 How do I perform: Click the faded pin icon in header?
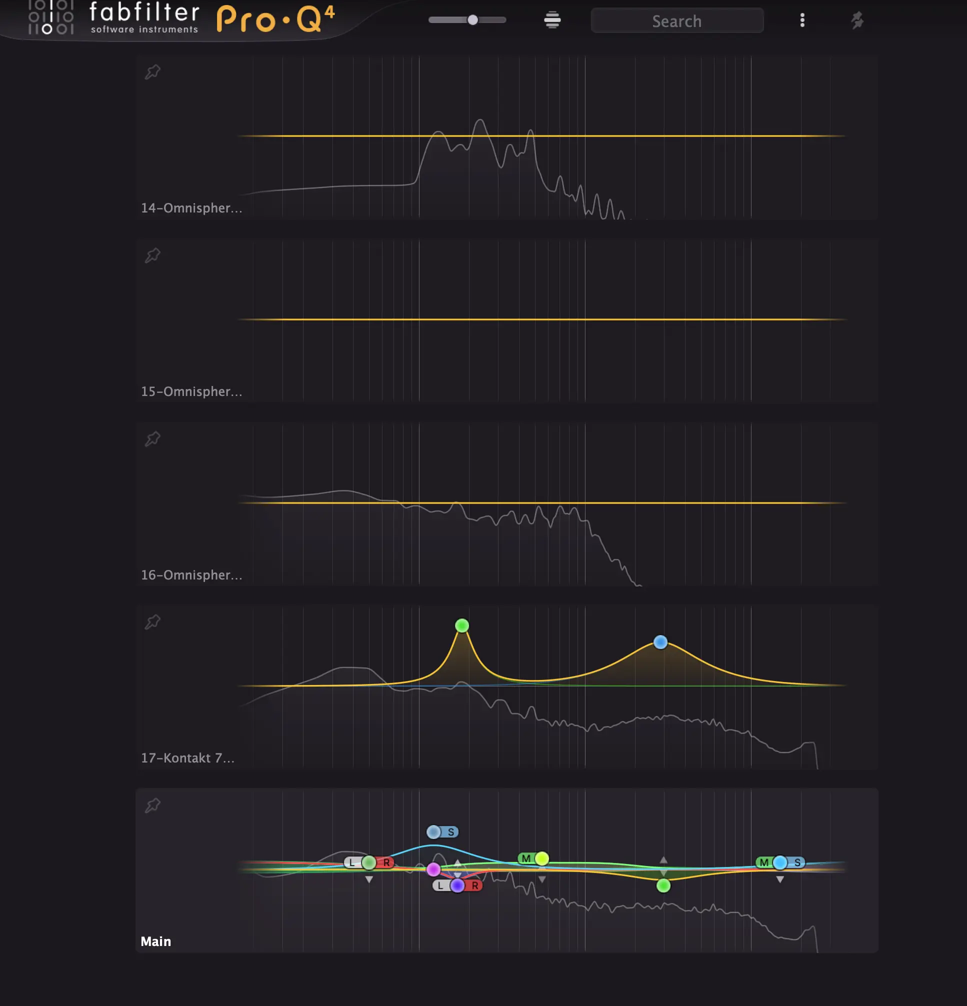pyautogui.click(x=857, y=20)
